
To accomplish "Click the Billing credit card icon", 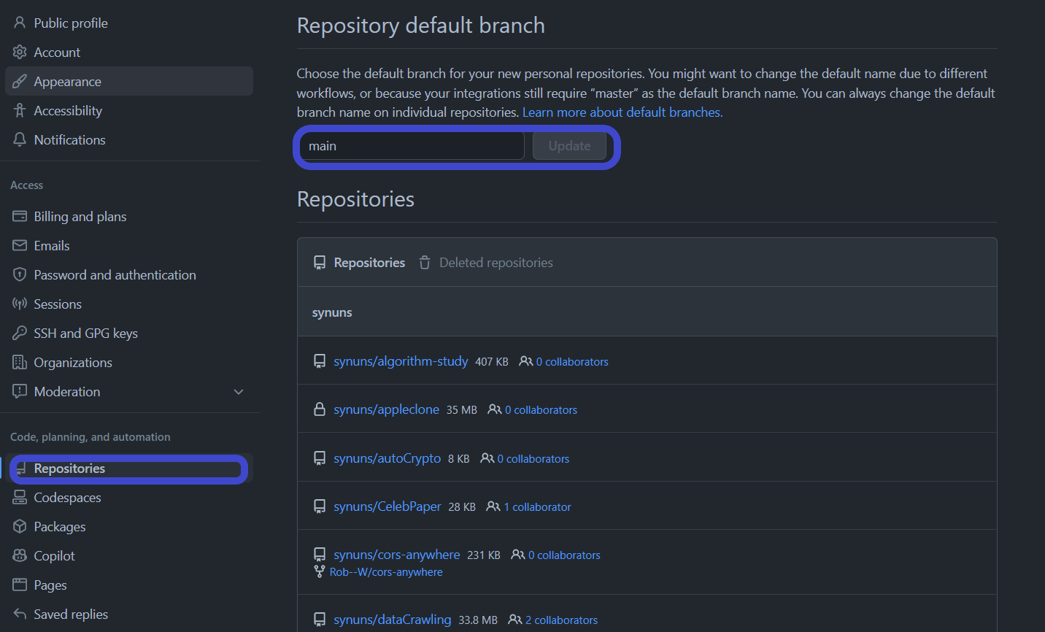I will coord(20,216).
